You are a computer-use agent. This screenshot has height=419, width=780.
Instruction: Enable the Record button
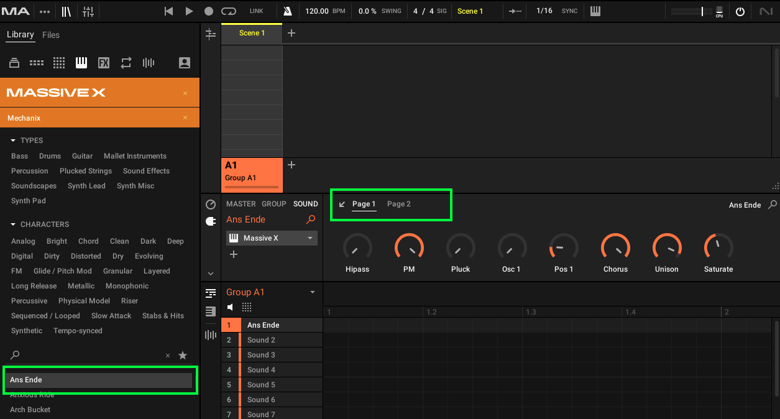click(209, 11)
